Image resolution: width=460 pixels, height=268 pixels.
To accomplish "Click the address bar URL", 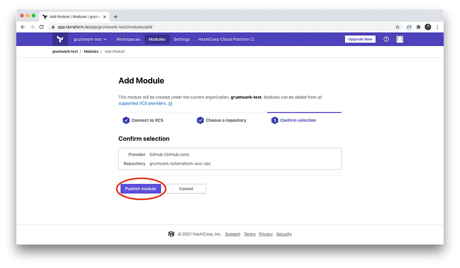I will pos(105,27).
